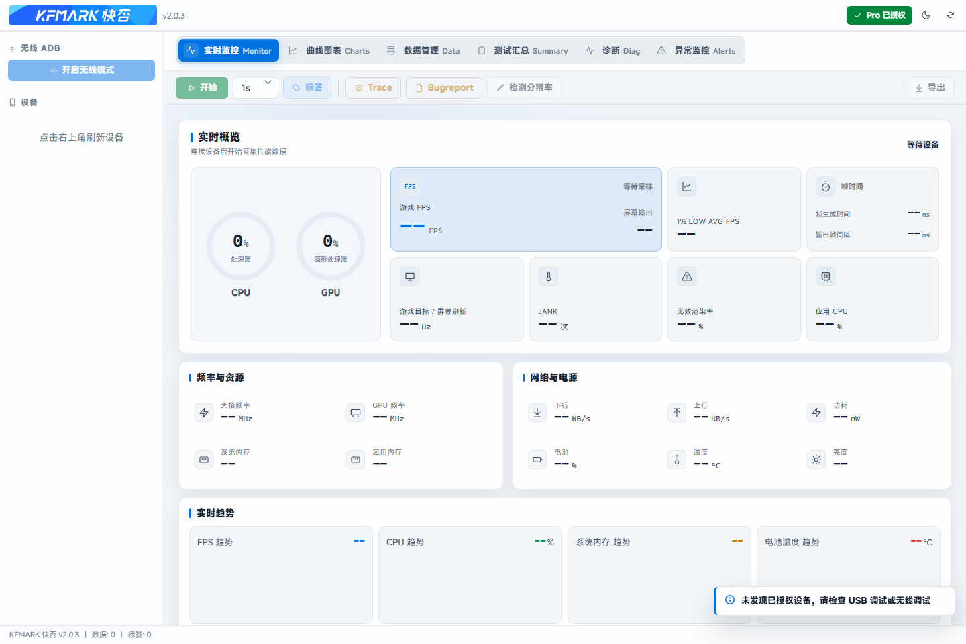Image resolution: width=966 pixels, height=644 pixels.
Task: Click the v2.0.3 version label
Action: pyautogui.click(x=174, y=15)
